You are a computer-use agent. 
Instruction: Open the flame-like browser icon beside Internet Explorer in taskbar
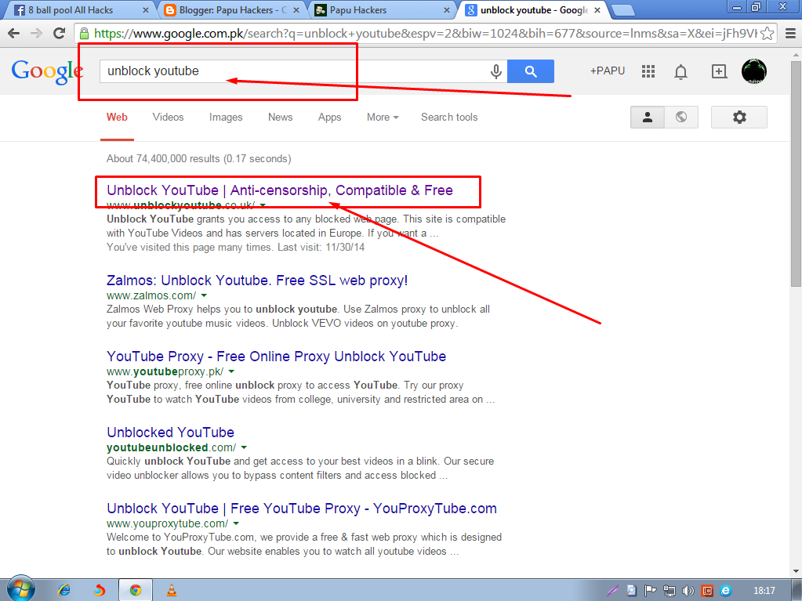(100, 590)
